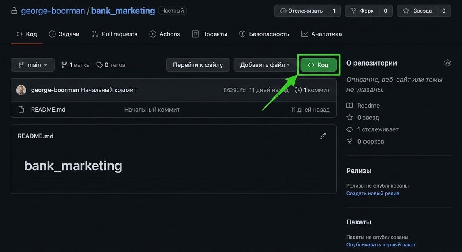462x252 pixels.
Task: Click README.md header in preview box
Action: pos(35,136)
